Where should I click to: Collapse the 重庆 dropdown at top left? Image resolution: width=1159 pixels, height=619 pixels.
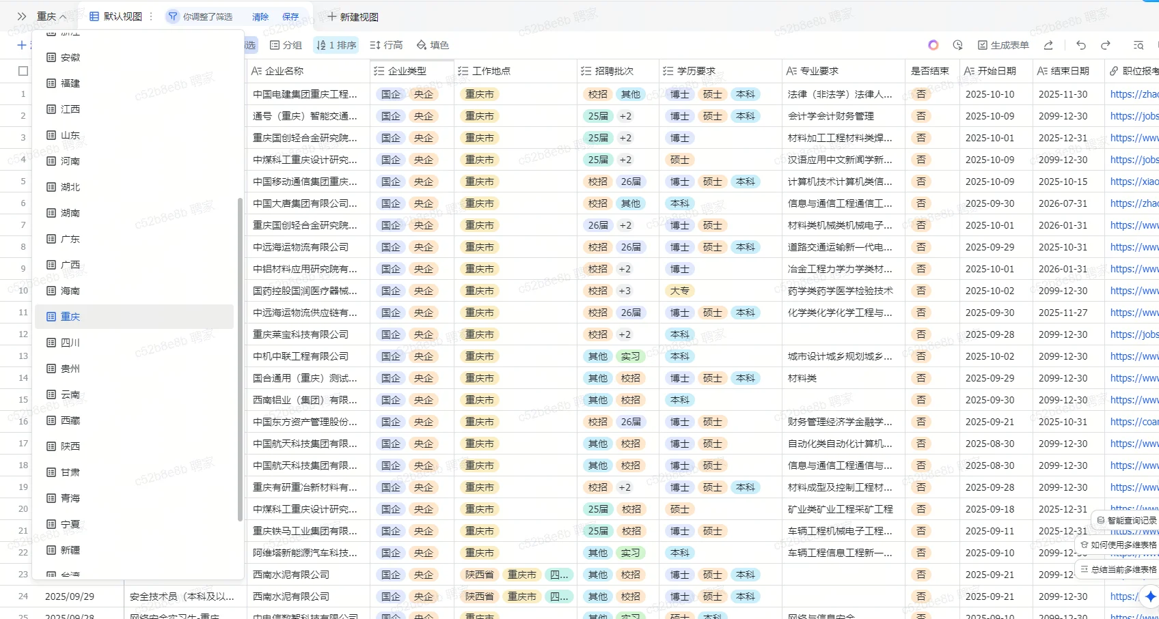coord(52,16)
